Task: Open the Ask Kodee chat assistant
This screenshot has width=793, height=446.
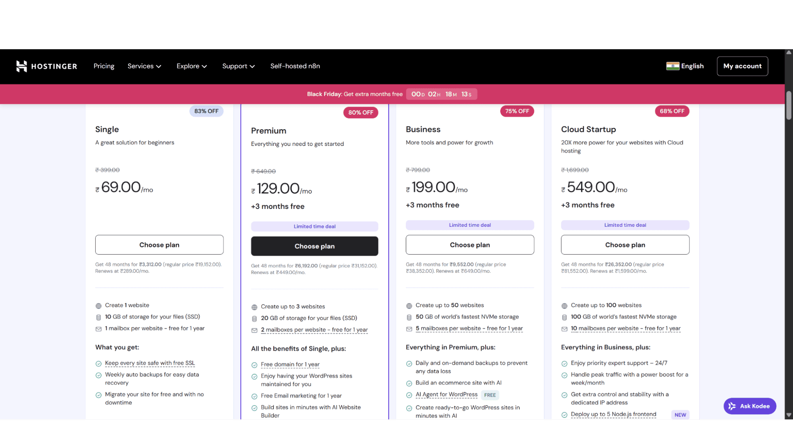Action: point(750,406)
